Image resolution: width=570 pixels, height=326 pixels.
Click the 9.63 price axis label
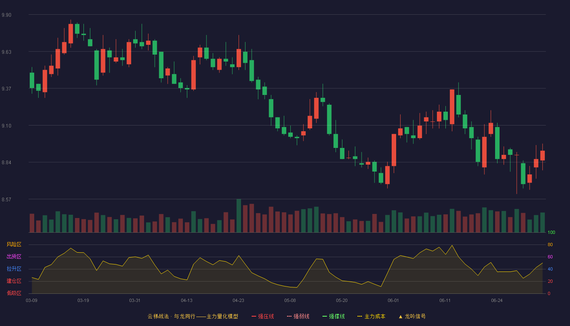click(7, 52)
